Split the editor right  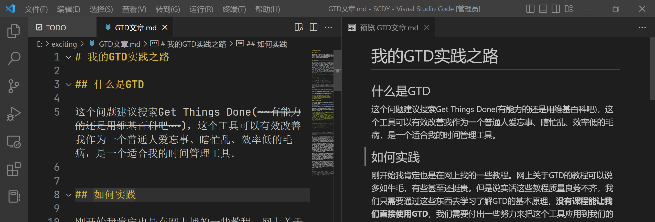tap(314, 27)
